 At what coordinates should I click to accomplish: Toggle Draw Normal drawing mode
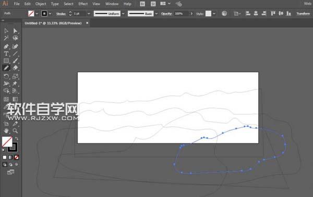[5, 165]
